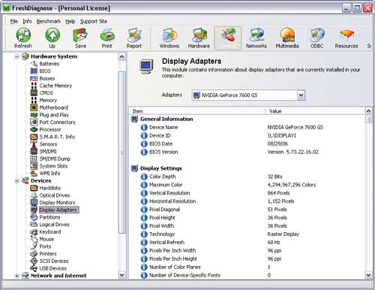
Task: Open the Adapters dropdown list
Action: point(301,95)
